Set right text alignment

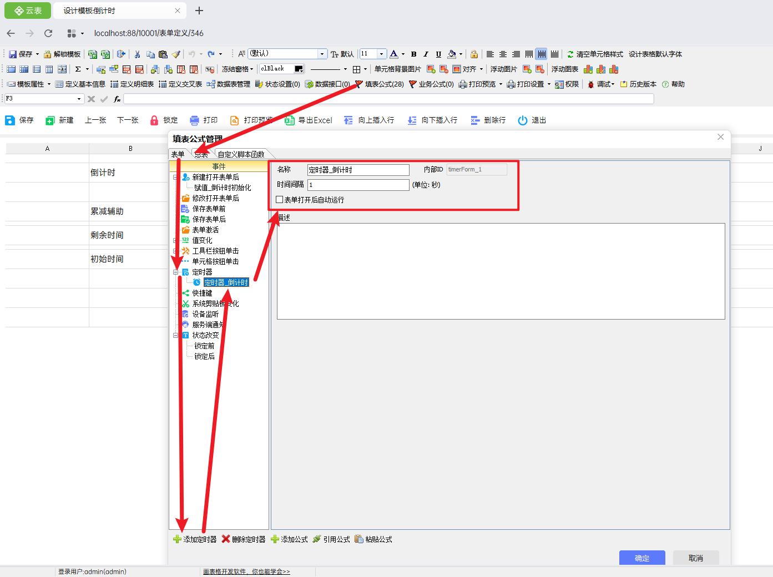pyautogui.click(x=516, y=54)
